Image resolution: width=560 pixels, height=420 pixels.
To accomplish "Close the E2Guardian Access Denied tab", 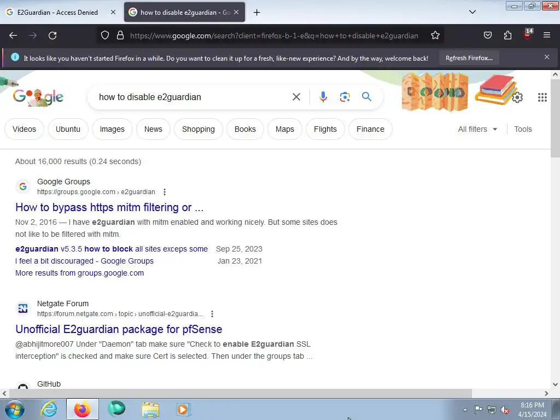I will click(113, 12).
